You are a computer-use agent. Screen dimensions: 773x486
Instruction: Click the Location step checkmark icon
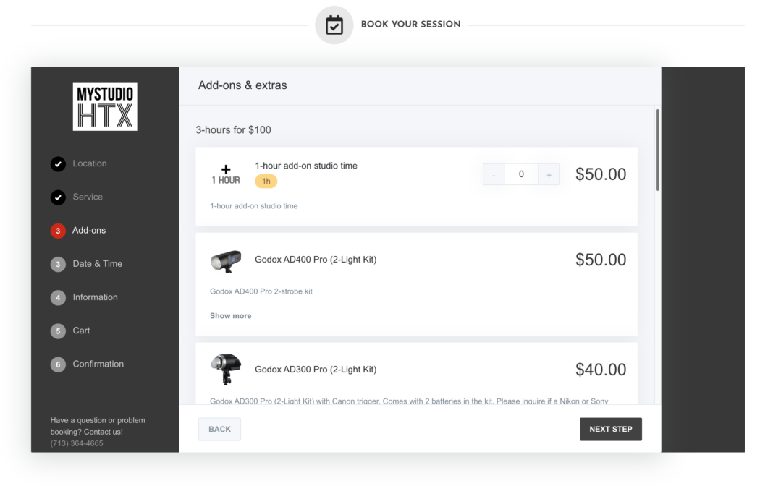(x=58, y=164)
